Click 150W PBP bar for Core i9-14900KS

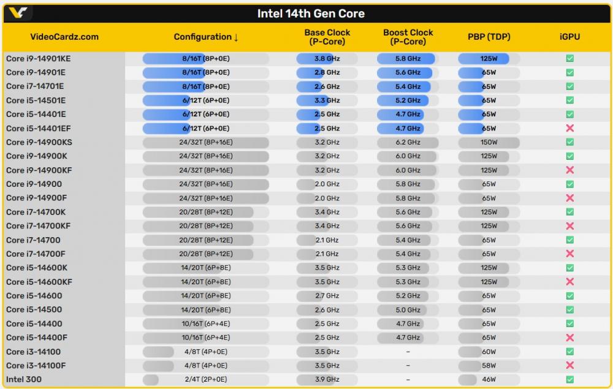[x=489, y=142]
